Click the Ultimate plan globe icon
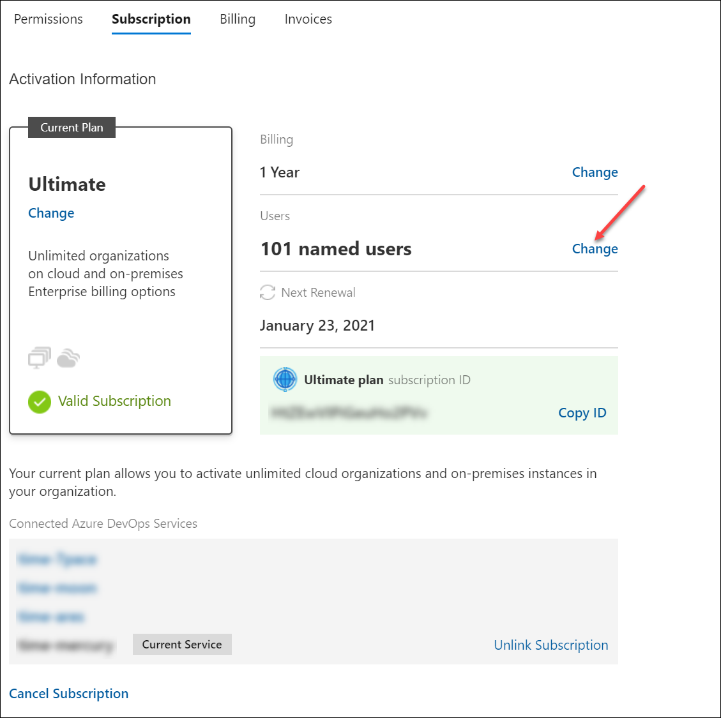Screen dimensions: 721x718 click(285, 380)
